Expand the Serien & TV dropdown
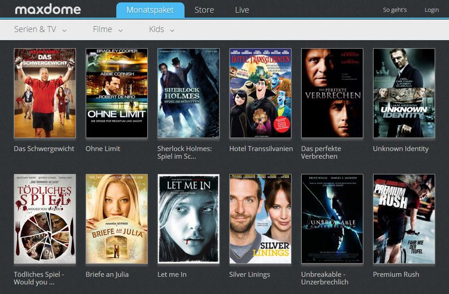 tap(41, 29)
